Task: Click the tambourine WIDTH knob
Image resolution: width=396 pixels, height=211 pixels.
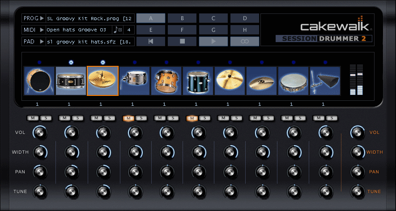Action: coord(294,152)
